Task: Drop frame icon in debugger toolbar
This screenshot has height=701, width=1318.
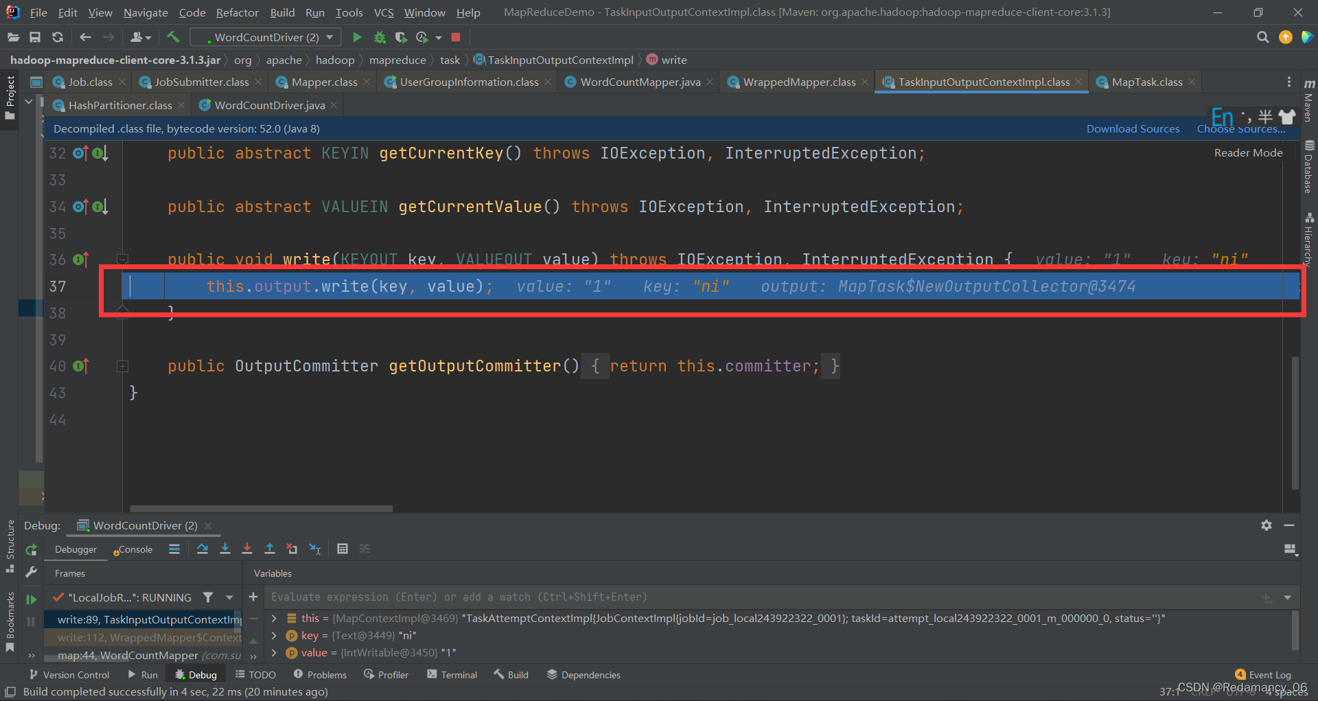Action: point(292,549)
